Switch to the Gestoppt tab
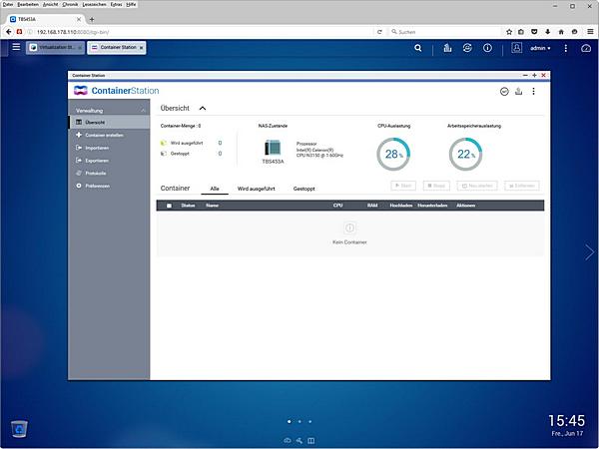 click(304, 189)
